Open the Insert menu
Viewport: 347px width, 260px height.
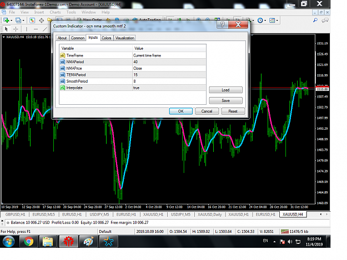coord(39,12)
